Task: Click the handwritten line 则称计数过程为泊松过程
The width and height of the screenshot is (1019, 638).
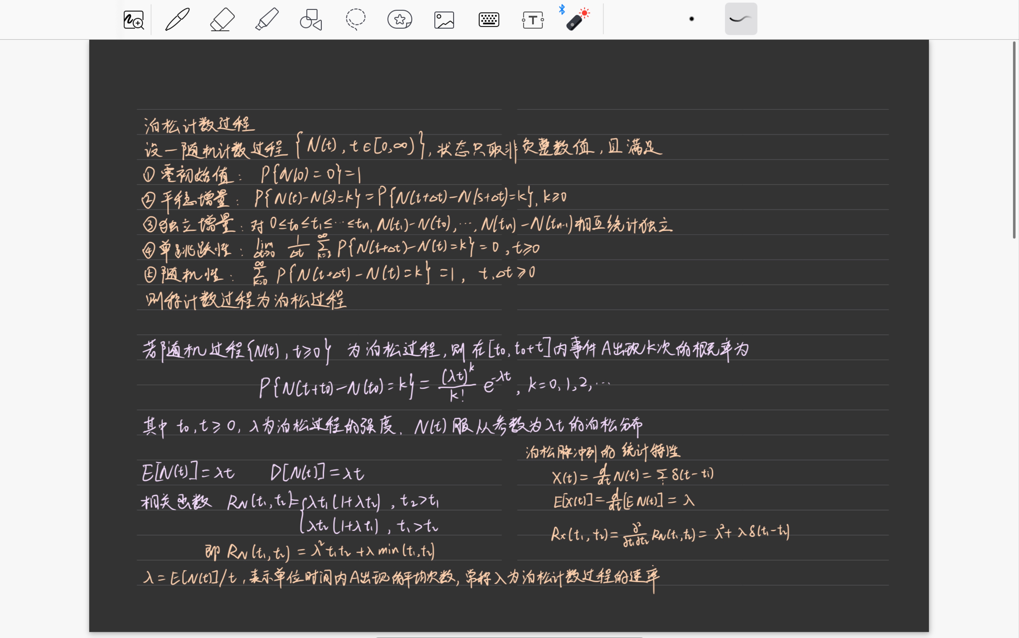Action: [246, 300]
